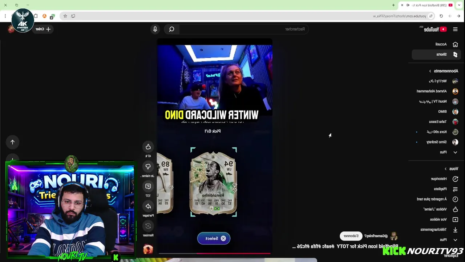Open the @Gamerfinley7 channel name
The height and width of the screenshot is (262, 465).
(x=376, y=236)
